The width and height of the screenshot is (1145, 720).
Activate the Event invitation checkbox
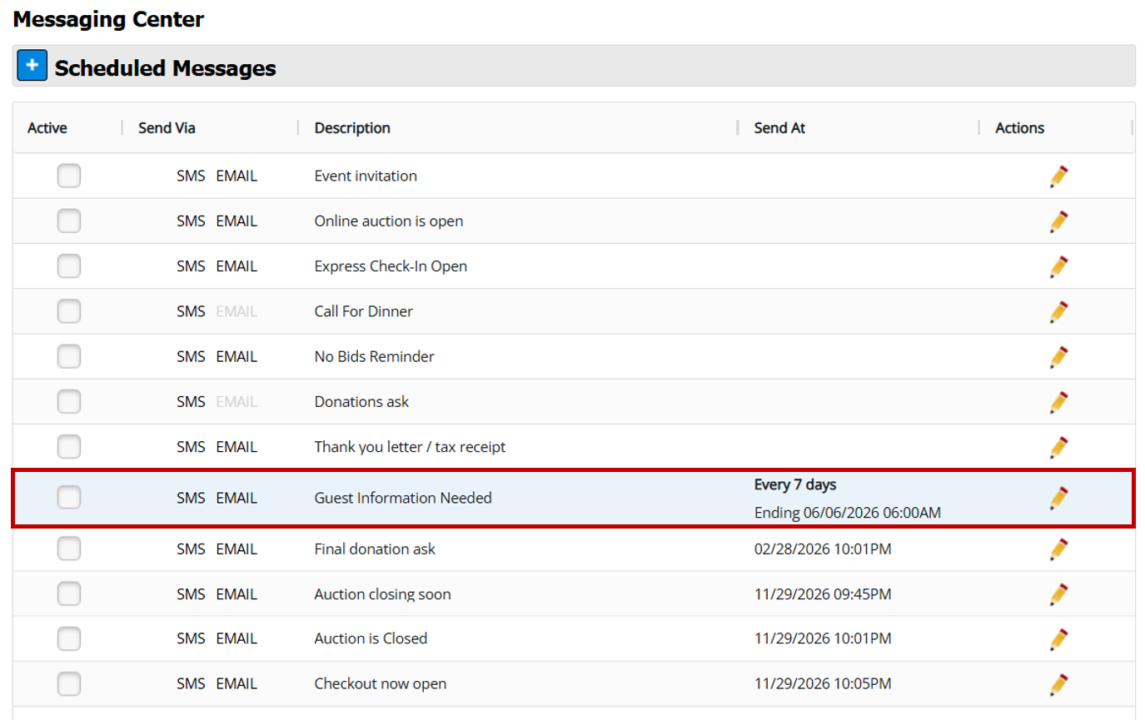(69, 176)
